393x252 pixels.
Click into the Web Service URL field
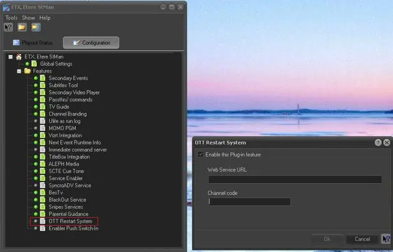pos(295,179)
